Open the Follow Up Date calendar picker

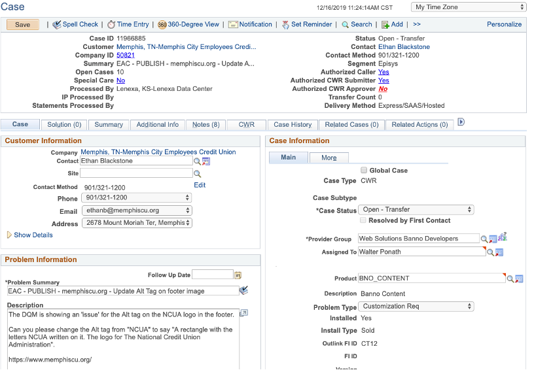[238, 275]
